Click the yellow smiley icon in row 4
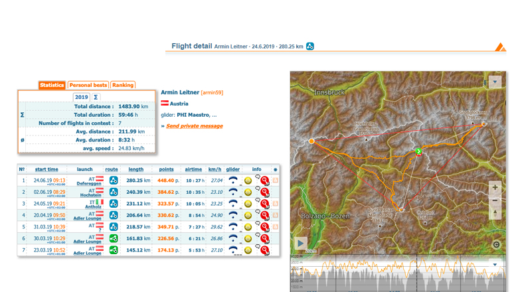518x292 pixels. [248, 215]
